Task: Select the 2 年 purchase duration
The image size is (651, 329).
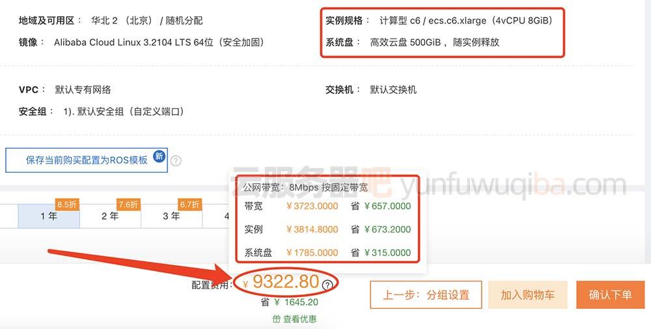Action: click(x=110, y=216)
